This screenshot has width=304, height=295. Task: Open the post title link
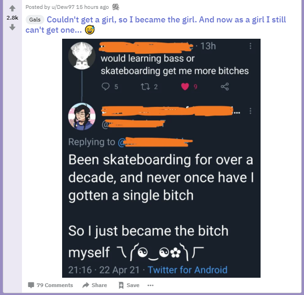(x=156, y=25)
